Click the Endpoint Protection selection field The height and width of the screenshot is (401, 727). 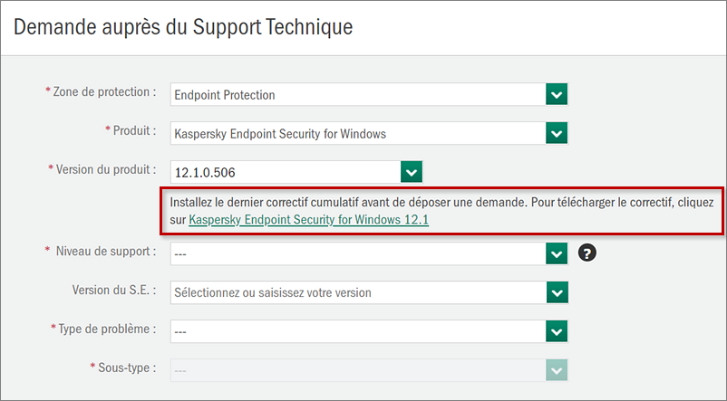tap(358, 94)
